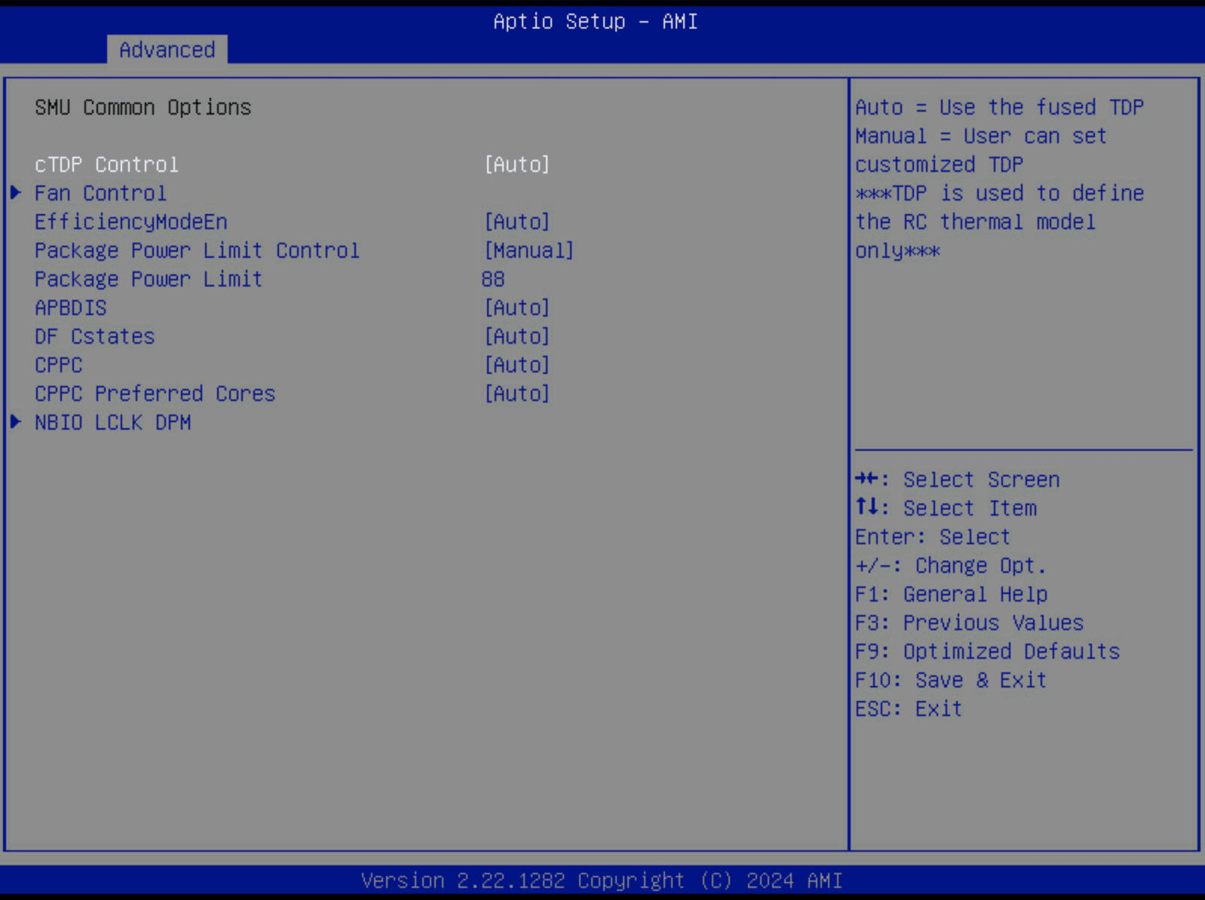Change the CPPC [Auto] value
The image size is (1205, 900).
pos(517,365)
